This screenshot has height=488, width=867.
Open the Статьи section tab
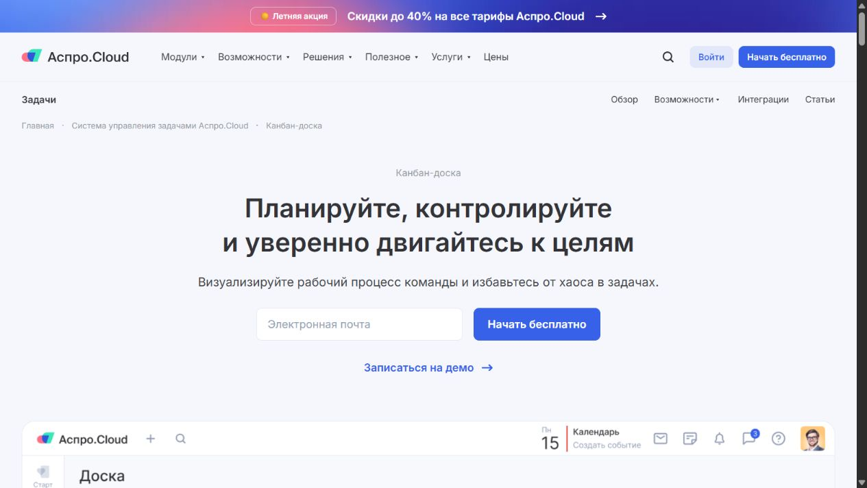(820, 99)
